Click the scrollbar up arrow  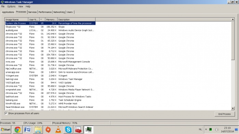point(233,19)
